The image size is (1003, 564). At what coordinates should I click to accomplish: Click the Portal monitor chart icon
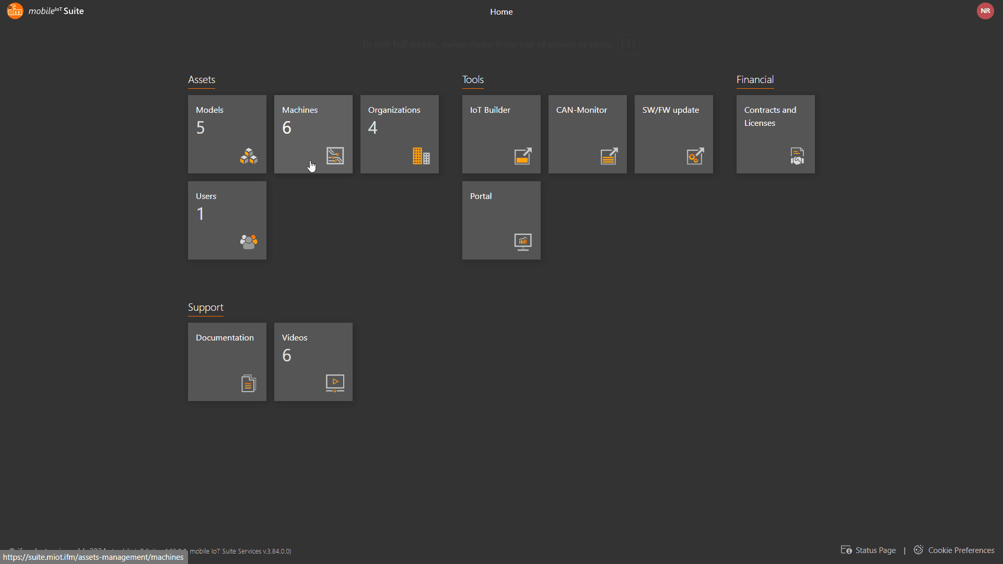(523, 241)
